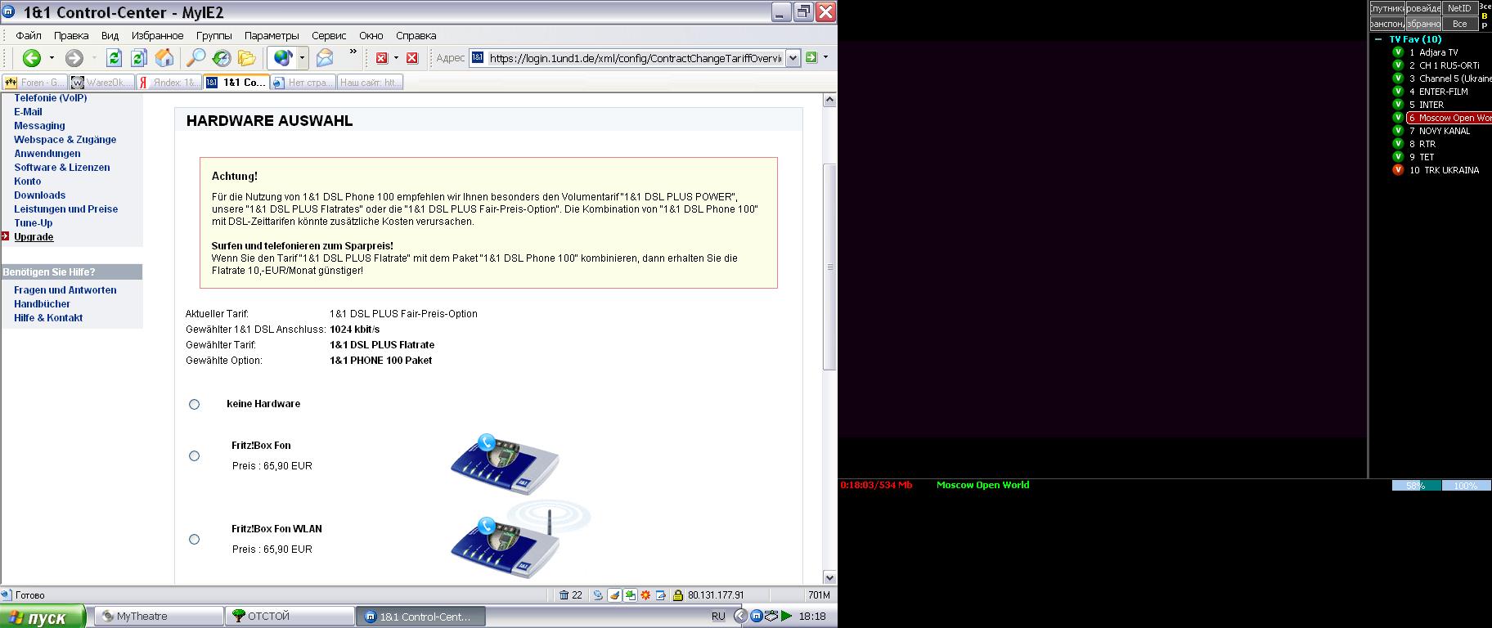Go to the Home page icon
This screenshot has width=1492, height=628.
click(164, 57)
